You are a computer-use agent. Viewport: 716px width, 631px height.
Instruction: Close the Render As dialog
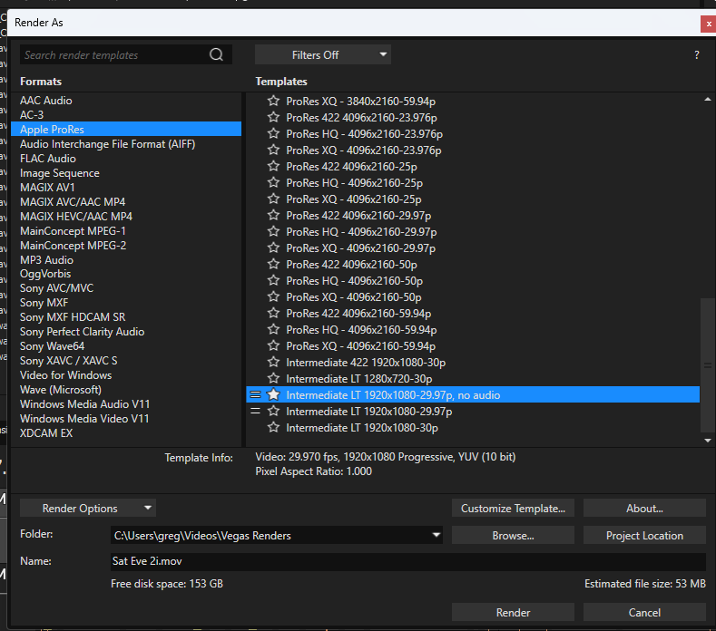(707, 24)
